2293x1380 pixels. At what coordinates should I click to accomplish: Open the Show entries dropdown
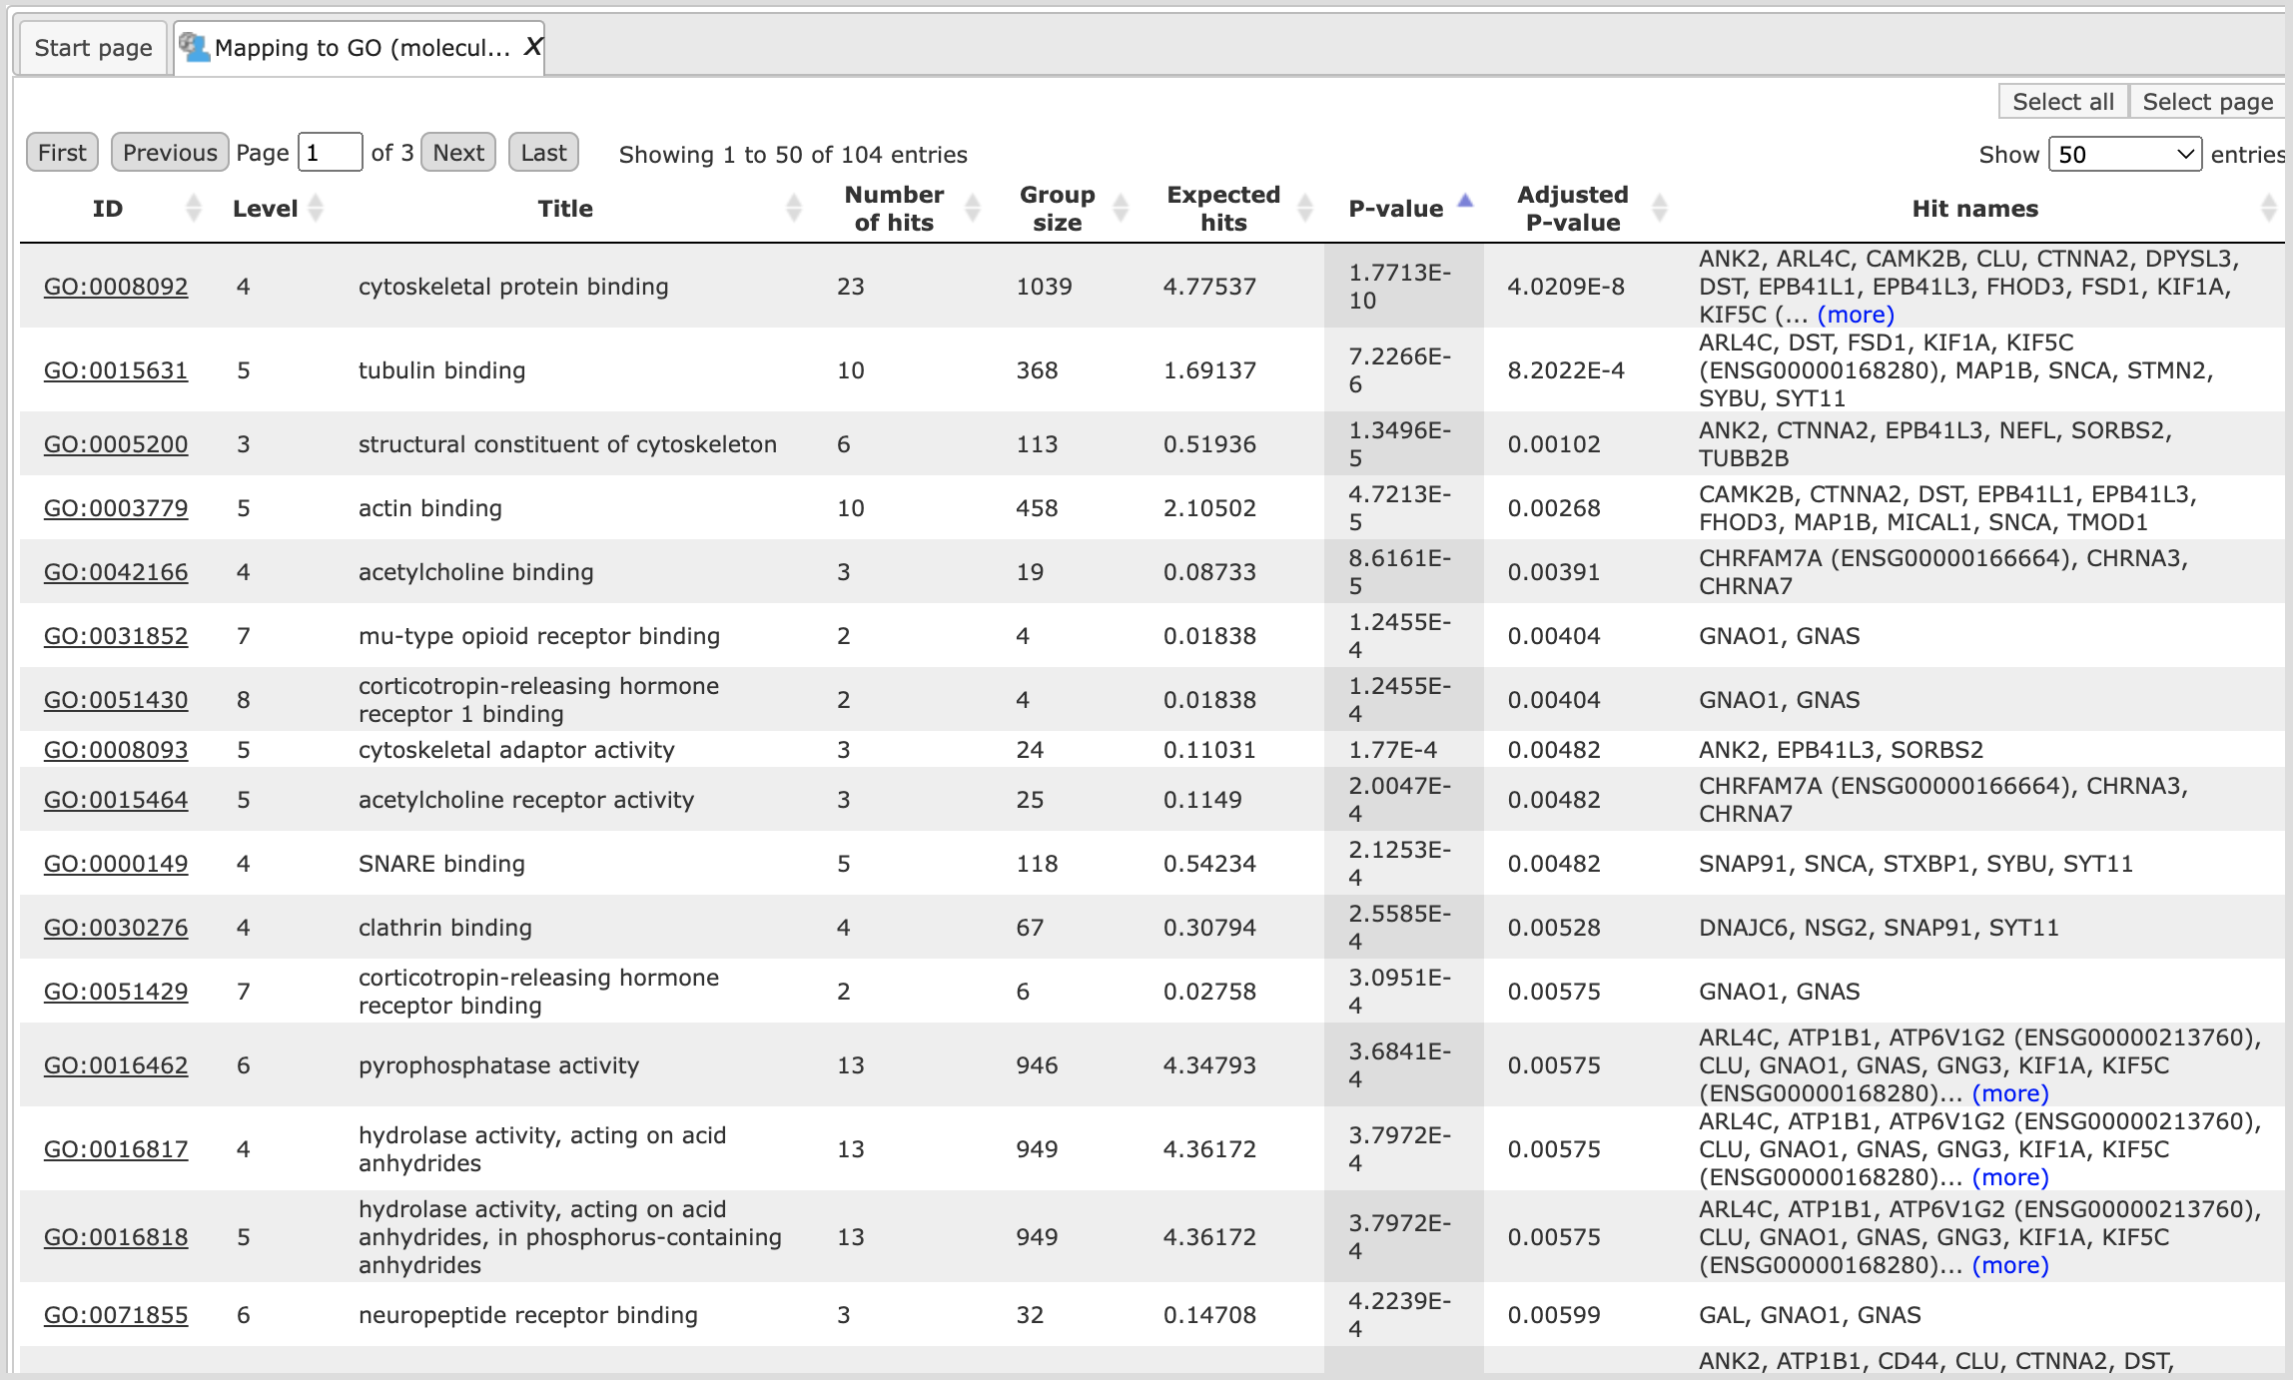2124,155
